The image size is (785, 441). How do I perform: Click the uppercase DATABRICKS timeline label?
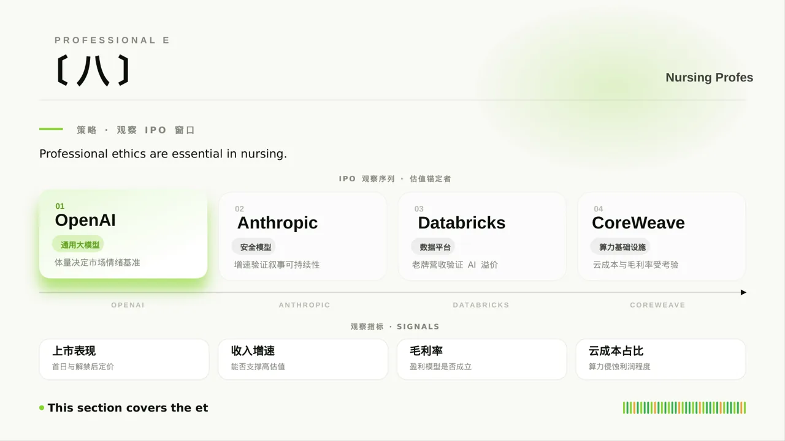481,305
